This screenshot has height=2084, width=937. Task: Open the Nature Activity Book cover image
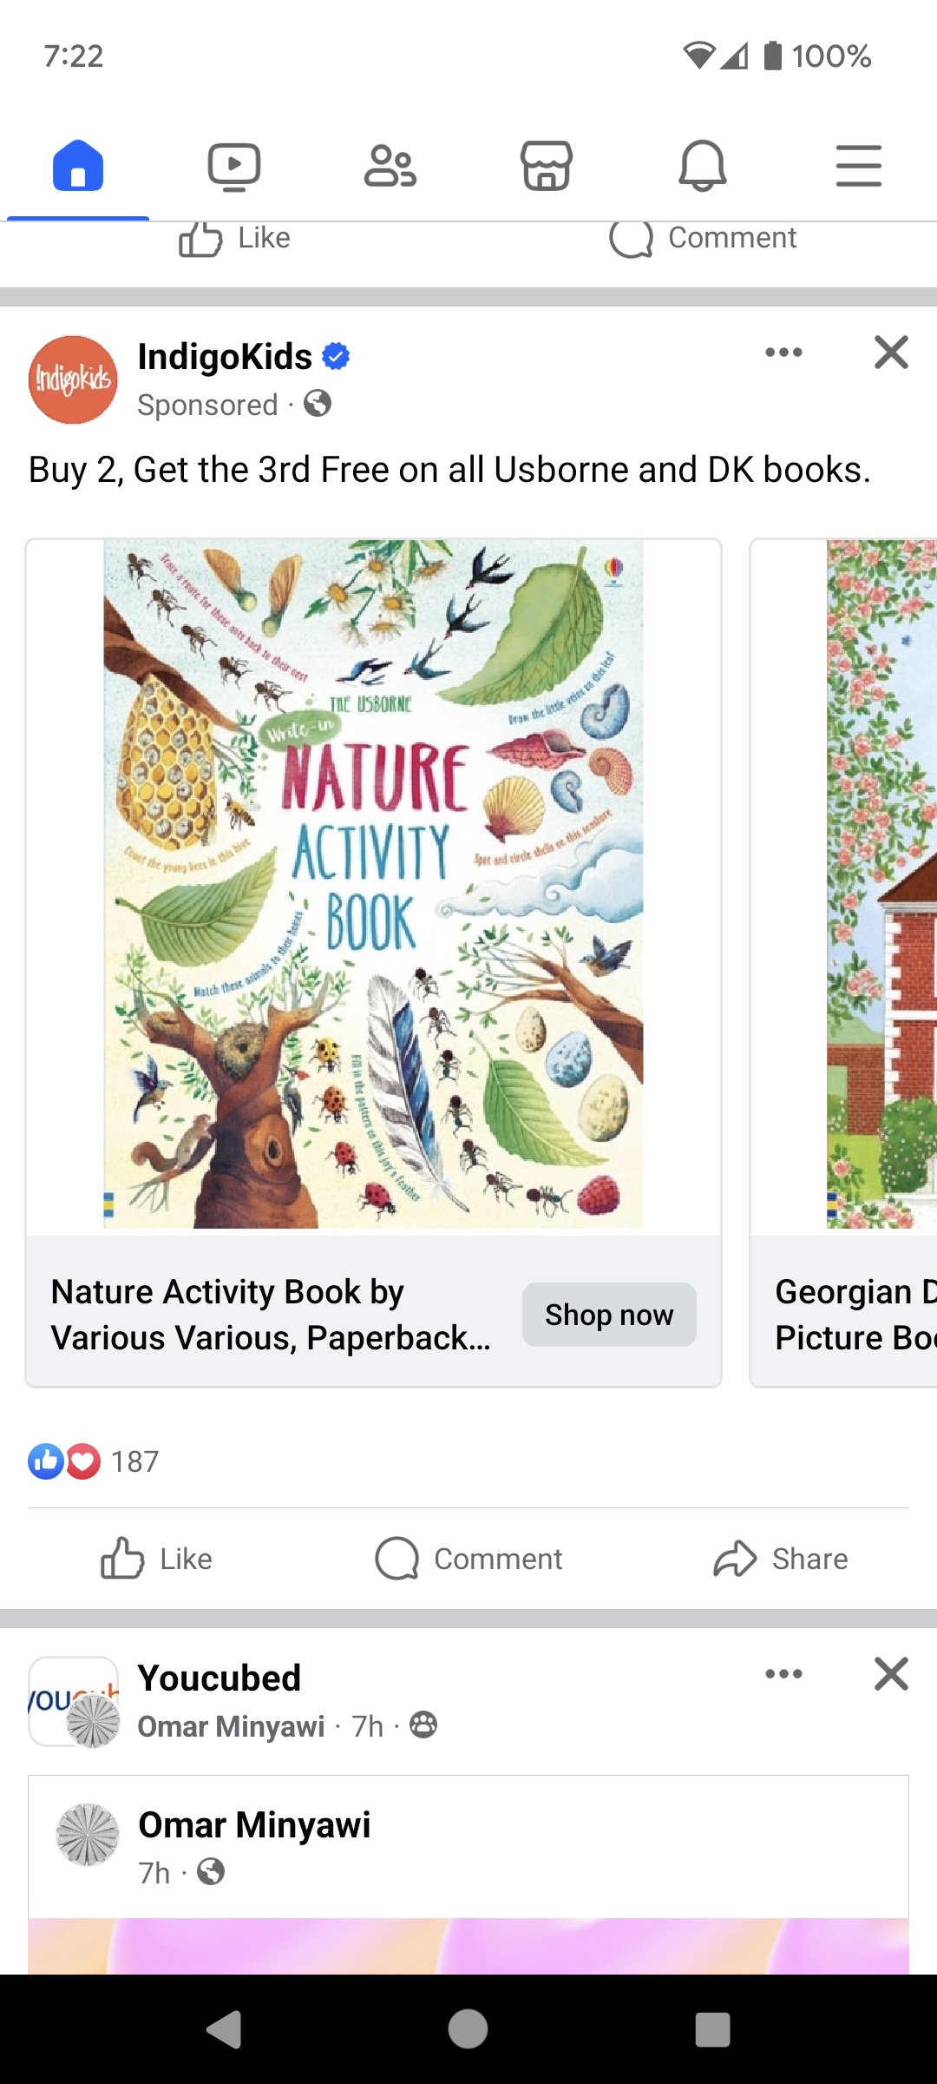click(x=373, y=884)
